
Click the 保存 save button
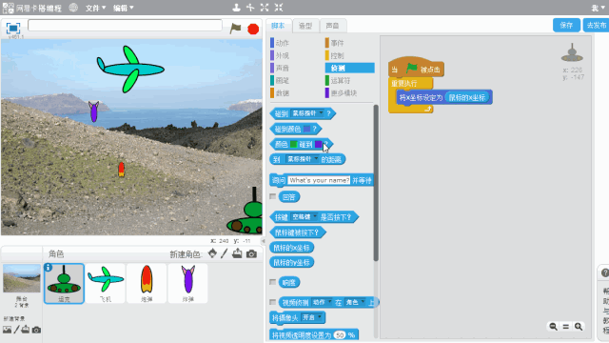566,26
